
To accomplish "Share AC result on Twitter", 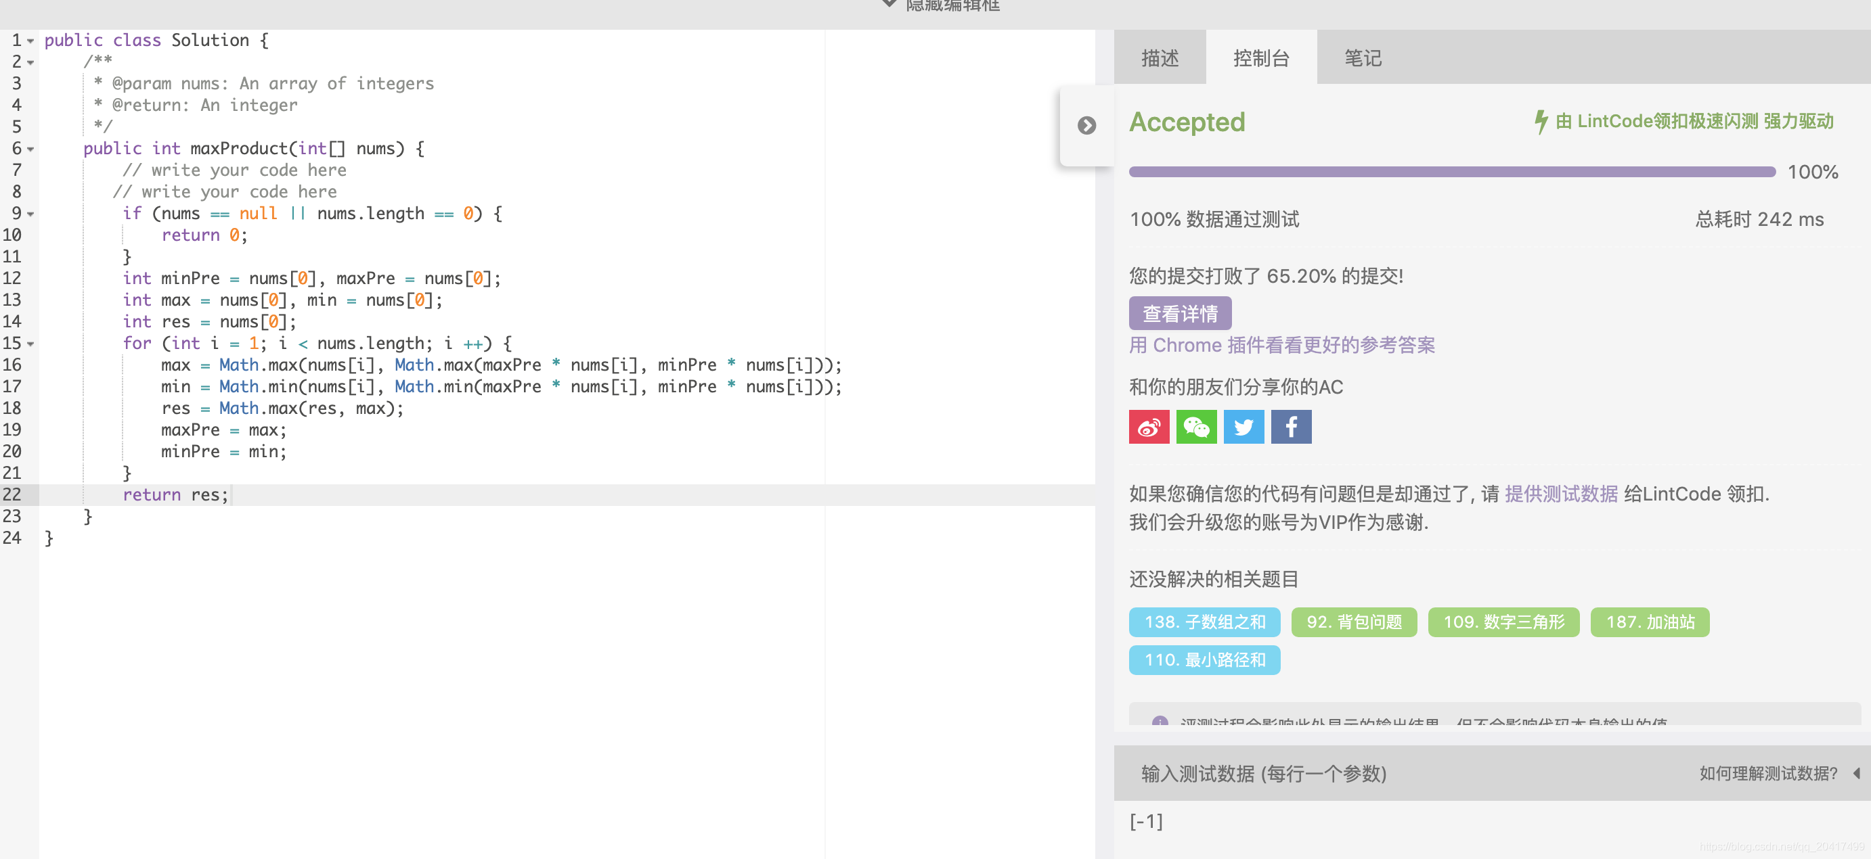I will click(x=1243, y=427).
